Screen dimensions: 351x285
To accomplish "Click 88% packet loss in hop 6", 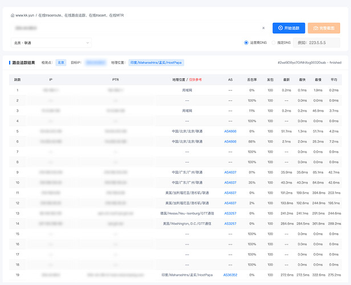I will (252, 141).
